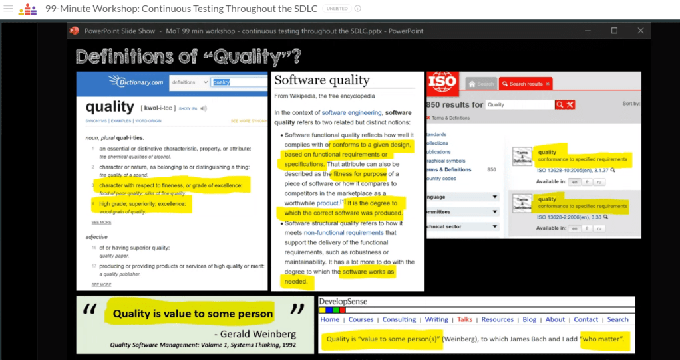
Task: Follow the non-functional requirements link
Action: pos(343,232)
